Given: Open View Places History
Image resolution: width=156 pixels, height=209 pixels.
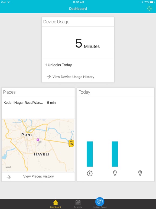Looking at the screenshot, I should pyautogui.click(x=38, y=176).
